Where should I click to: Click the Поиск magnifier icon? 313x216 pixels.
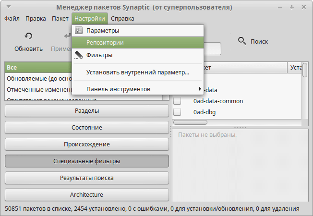coord(242,41)
